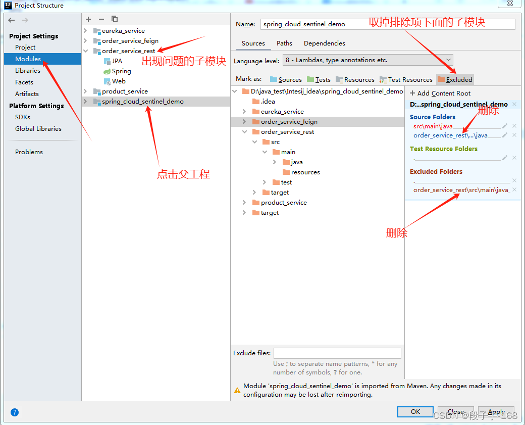Screen dimensions: 525x425
Task: Open Facets settings
Action: click(x=24, y=82)
